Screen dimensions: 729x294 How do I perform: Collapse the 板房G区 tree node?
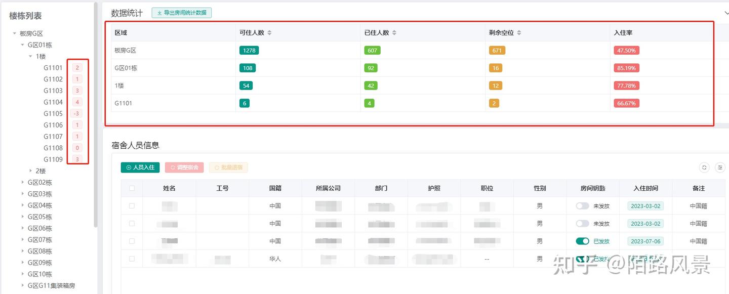pos(15,34)
